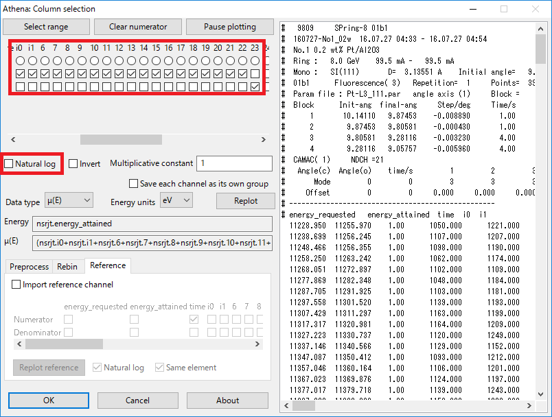Screen dimensions: 552x417
Task: Close the Athena Column selection window
Action: tap(536, 9)
